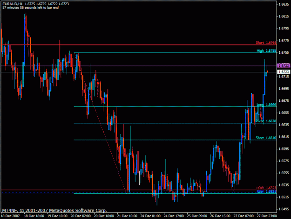Click the 1.6555 price scale value
This screenshot has width=291, height=219.
(284, 173)
